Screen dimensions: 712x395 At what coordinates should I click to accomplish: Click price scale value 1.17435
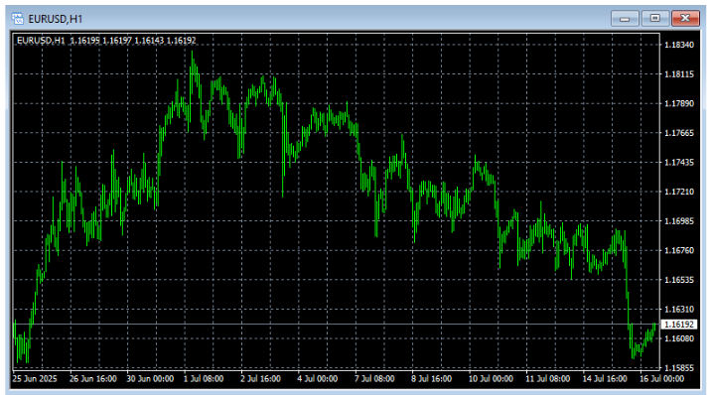click(679, 162)
